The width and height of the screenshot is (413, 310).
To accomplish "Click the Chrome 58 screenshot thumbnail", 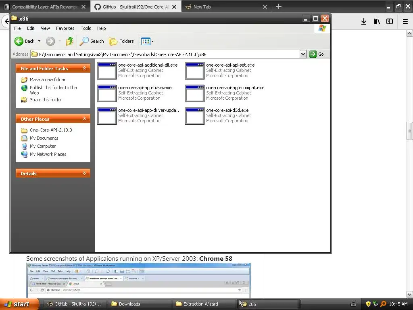I will [x=139, y=281].
